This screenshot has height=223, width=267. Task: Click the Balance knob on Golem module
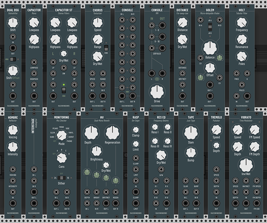pos(210,48)
